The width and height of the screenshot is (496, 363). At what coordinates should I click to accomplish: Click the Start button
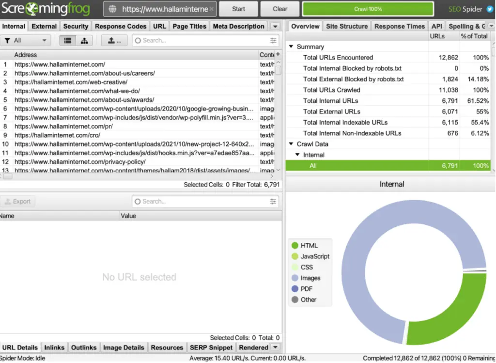(x=238, y=9)
